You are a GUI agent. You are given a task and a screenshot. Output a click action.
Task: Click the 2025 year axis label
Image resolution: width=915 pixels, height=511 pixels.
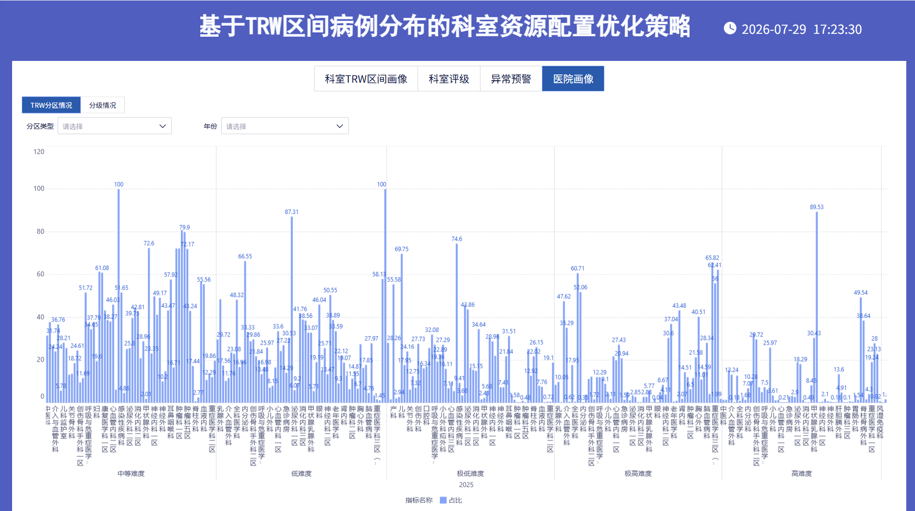(x=466, y=485)
